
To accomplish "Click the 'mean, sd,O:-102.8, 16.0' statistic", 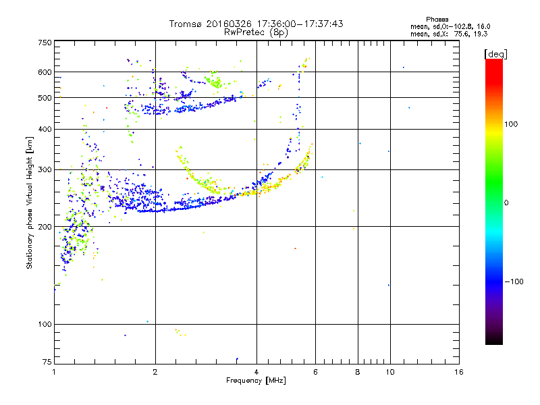I will pyautogui.click(x=450, y=26).
